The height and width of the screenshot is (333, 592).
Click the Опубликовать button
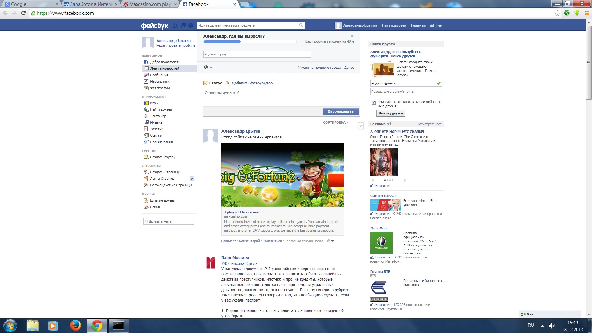point(341,111)
